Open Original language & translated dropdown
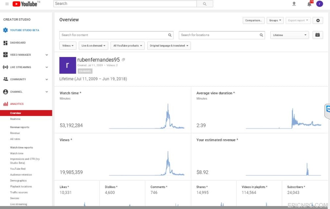 [x=169, y=46]
